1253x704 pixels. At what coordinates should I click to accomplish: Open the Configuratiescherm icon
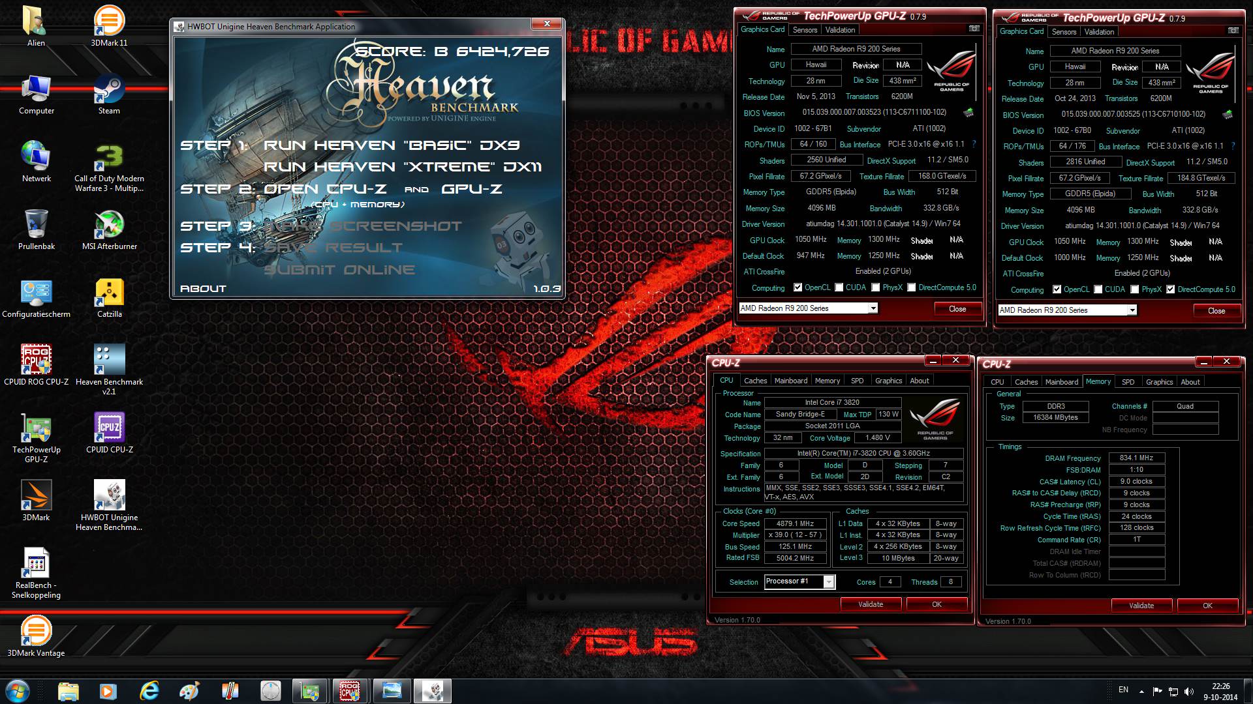click(x=36, y=298)
